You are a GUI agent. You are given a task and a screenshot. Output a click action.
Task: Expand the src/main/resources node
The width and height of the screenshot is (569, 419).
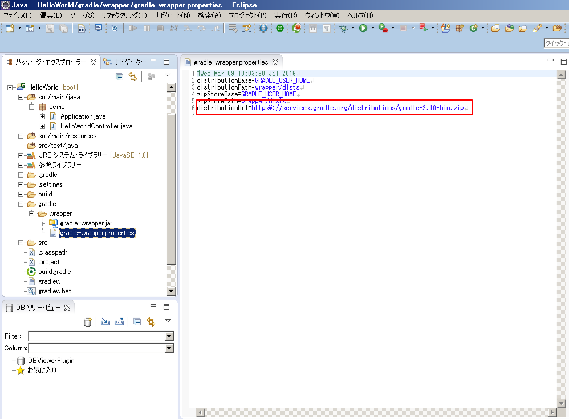[20, 136]
